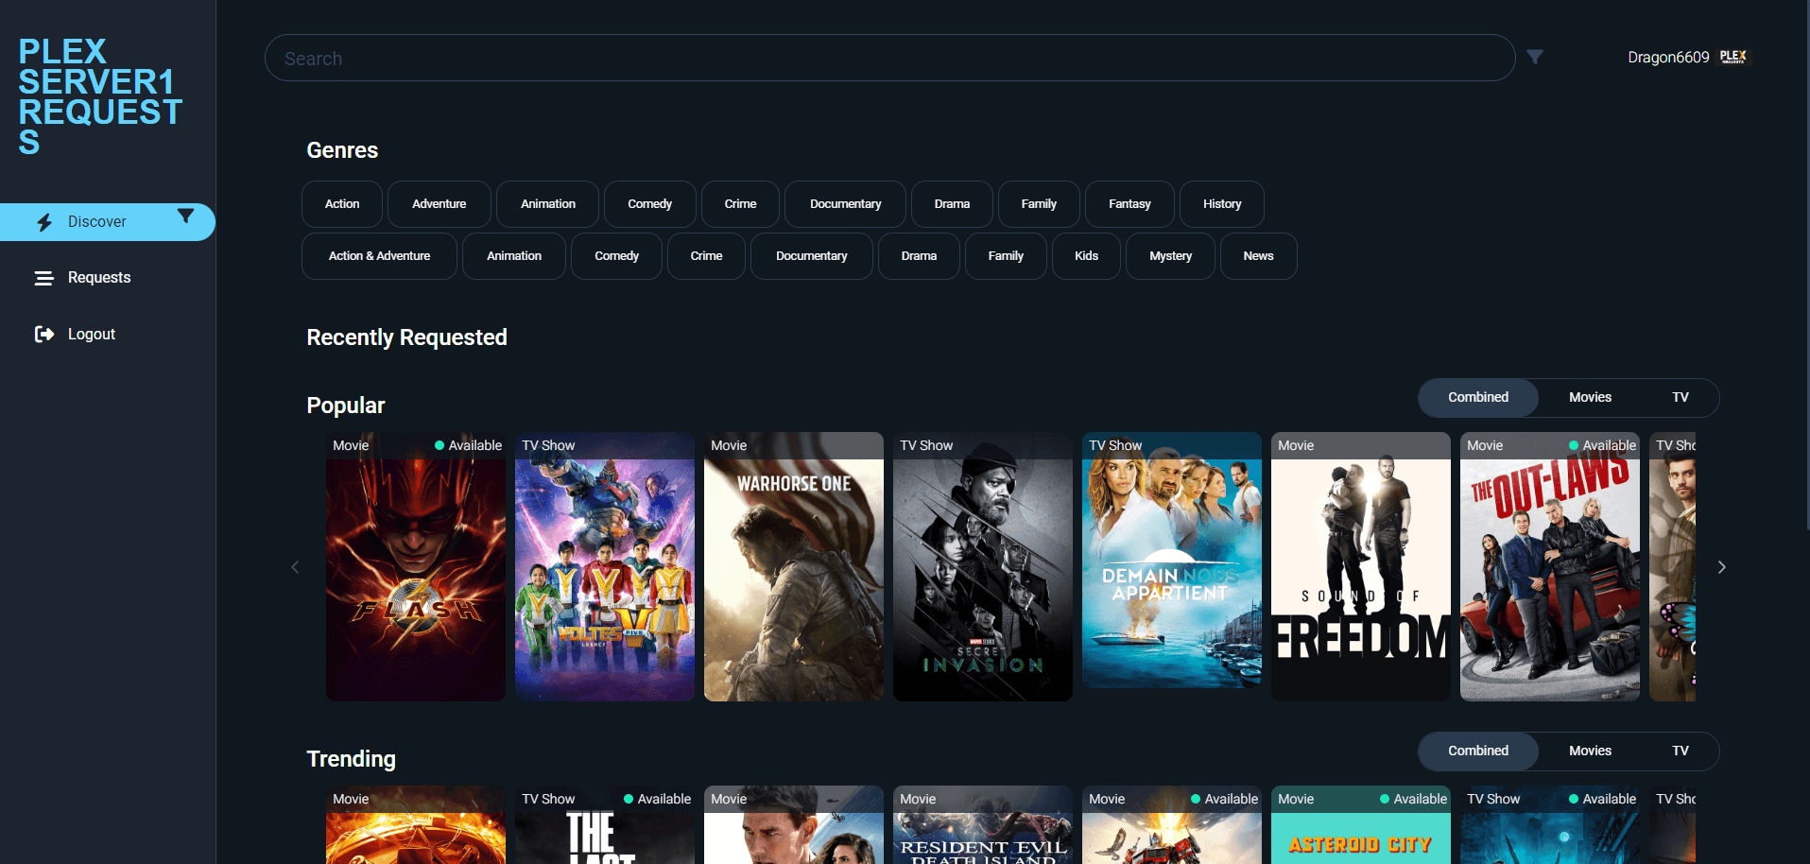Click the Plex logo next to username
Viewport: 1810px width, 864px height.
click(1732, 57)
